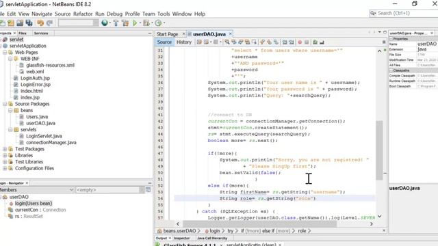438x246 pixels.
Task: Click the Shift Line Right editor icon
Action: (x=292, y=42)
